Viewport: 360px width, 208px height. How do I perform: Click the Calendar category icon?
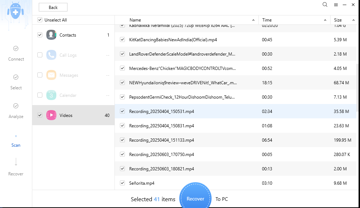click(x=51, y=95)
